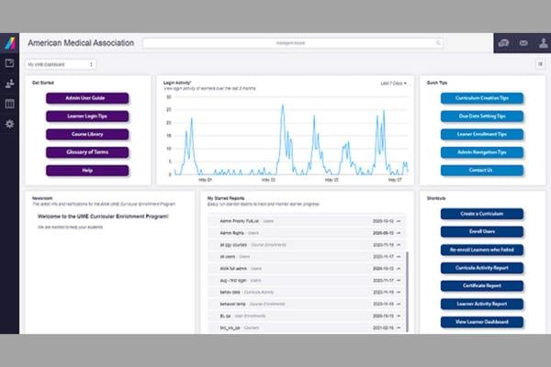Open the all users starred report
The image size is (551, 367).
click(306, 257)
